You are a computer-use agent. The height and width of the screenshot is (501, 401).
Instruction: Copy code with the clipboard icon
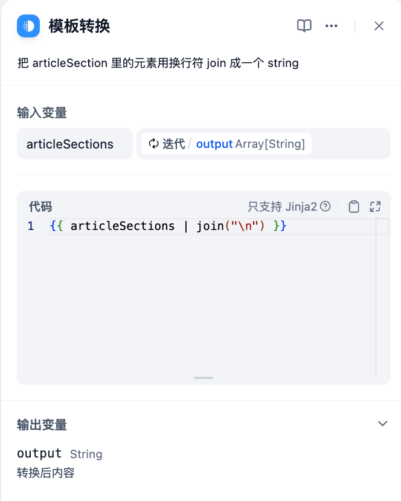click(x=354, y=206)
